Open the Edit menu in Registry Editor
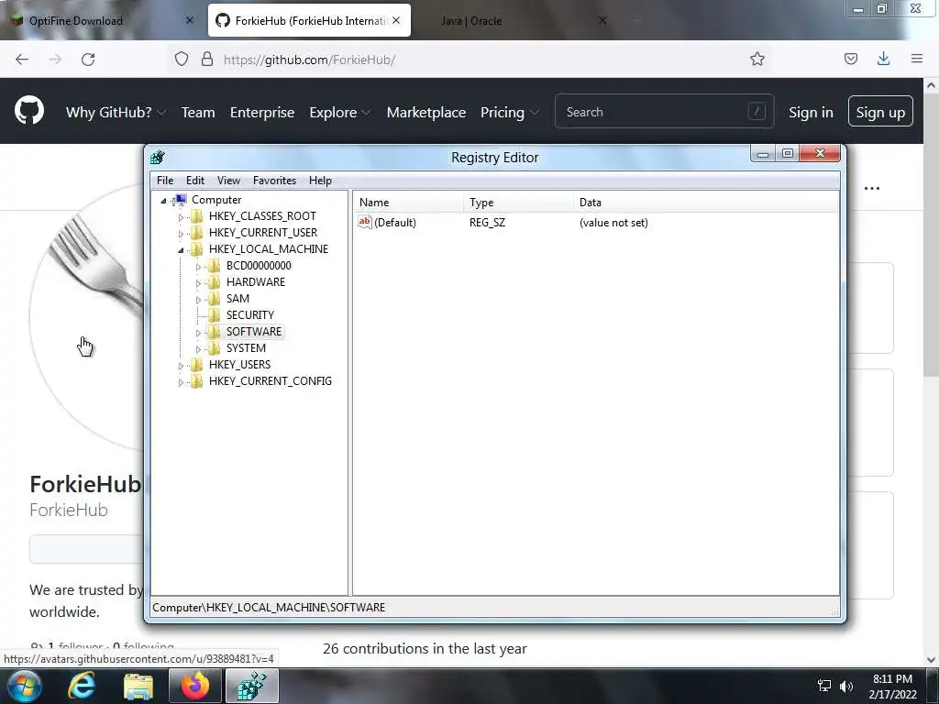This screenshot has height=704, width=939. 195,181
